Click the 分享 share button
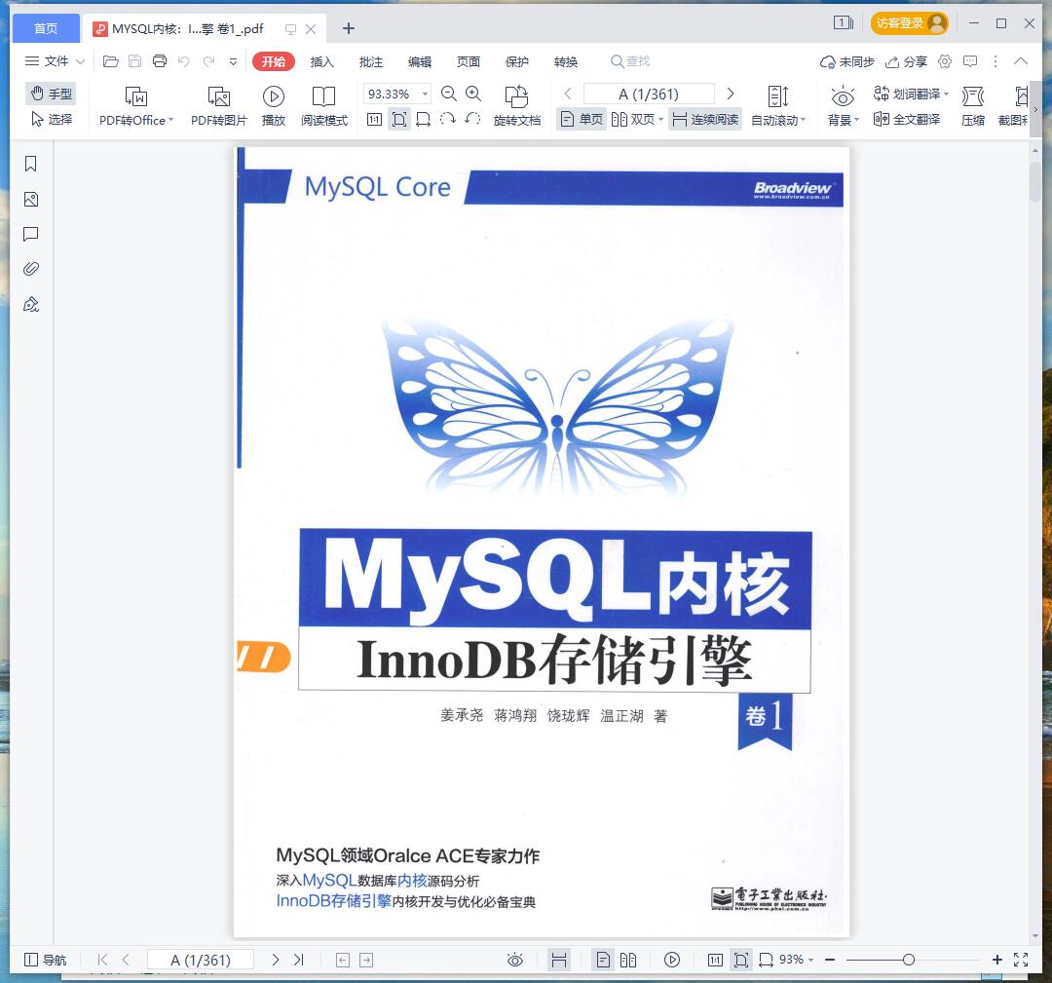This screenshot has width=1052, height=983. 906,61
